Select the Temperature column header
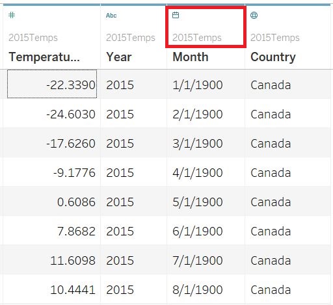Image resolution: width=333 pixels, height=305 pixels. pyautogui.click(x=44, y=57)
